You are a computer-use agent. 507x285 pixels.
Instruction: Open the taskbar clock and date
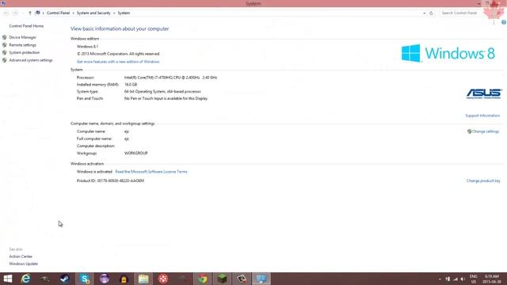point(491,279)
